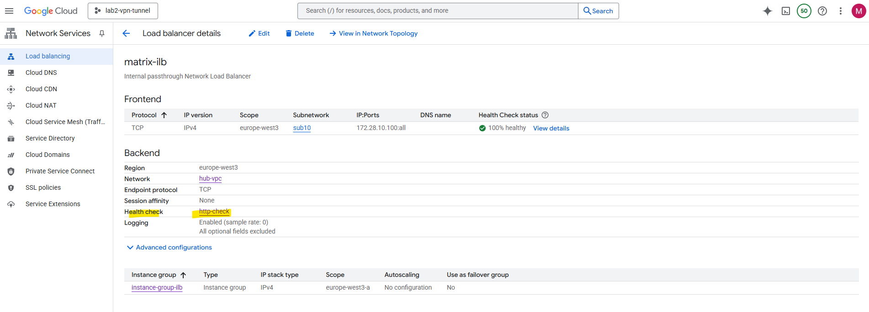
Task: Select Cloud DNS in sidebar
Action: [41, 73]
